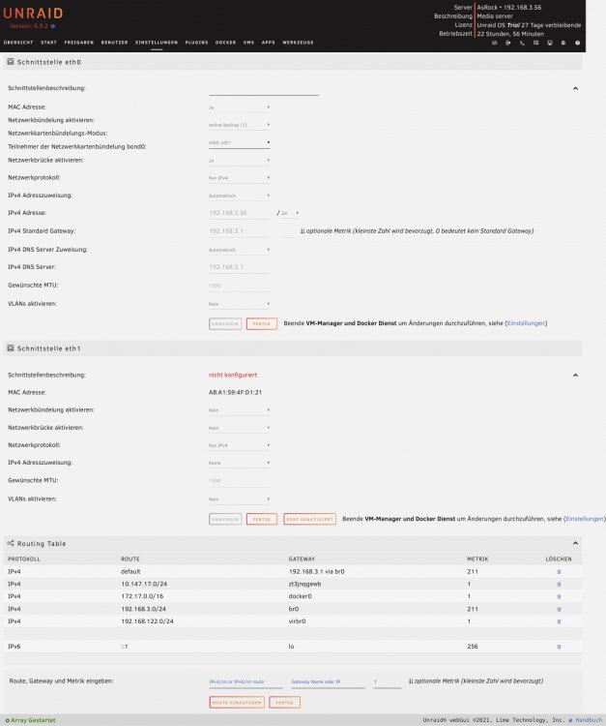Image resolution: width=606 pixels, height=726 pixels.
Task: Click the IPv4 Standard Gateway field
Action: pos(239,231)
